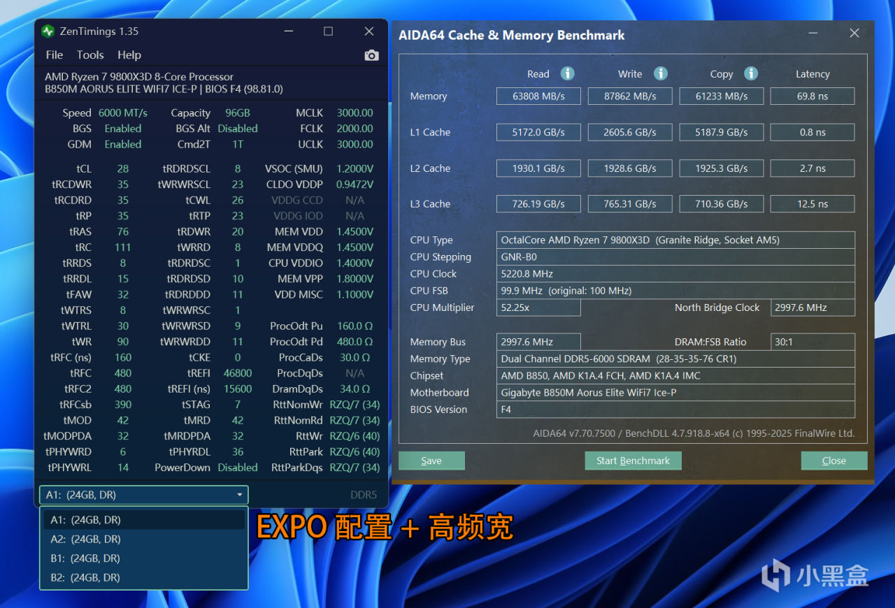This screenshot has height=608, width=895.
Task: Select slot A2: (24GB, DR) in list
Action: (x=144, y=539)
